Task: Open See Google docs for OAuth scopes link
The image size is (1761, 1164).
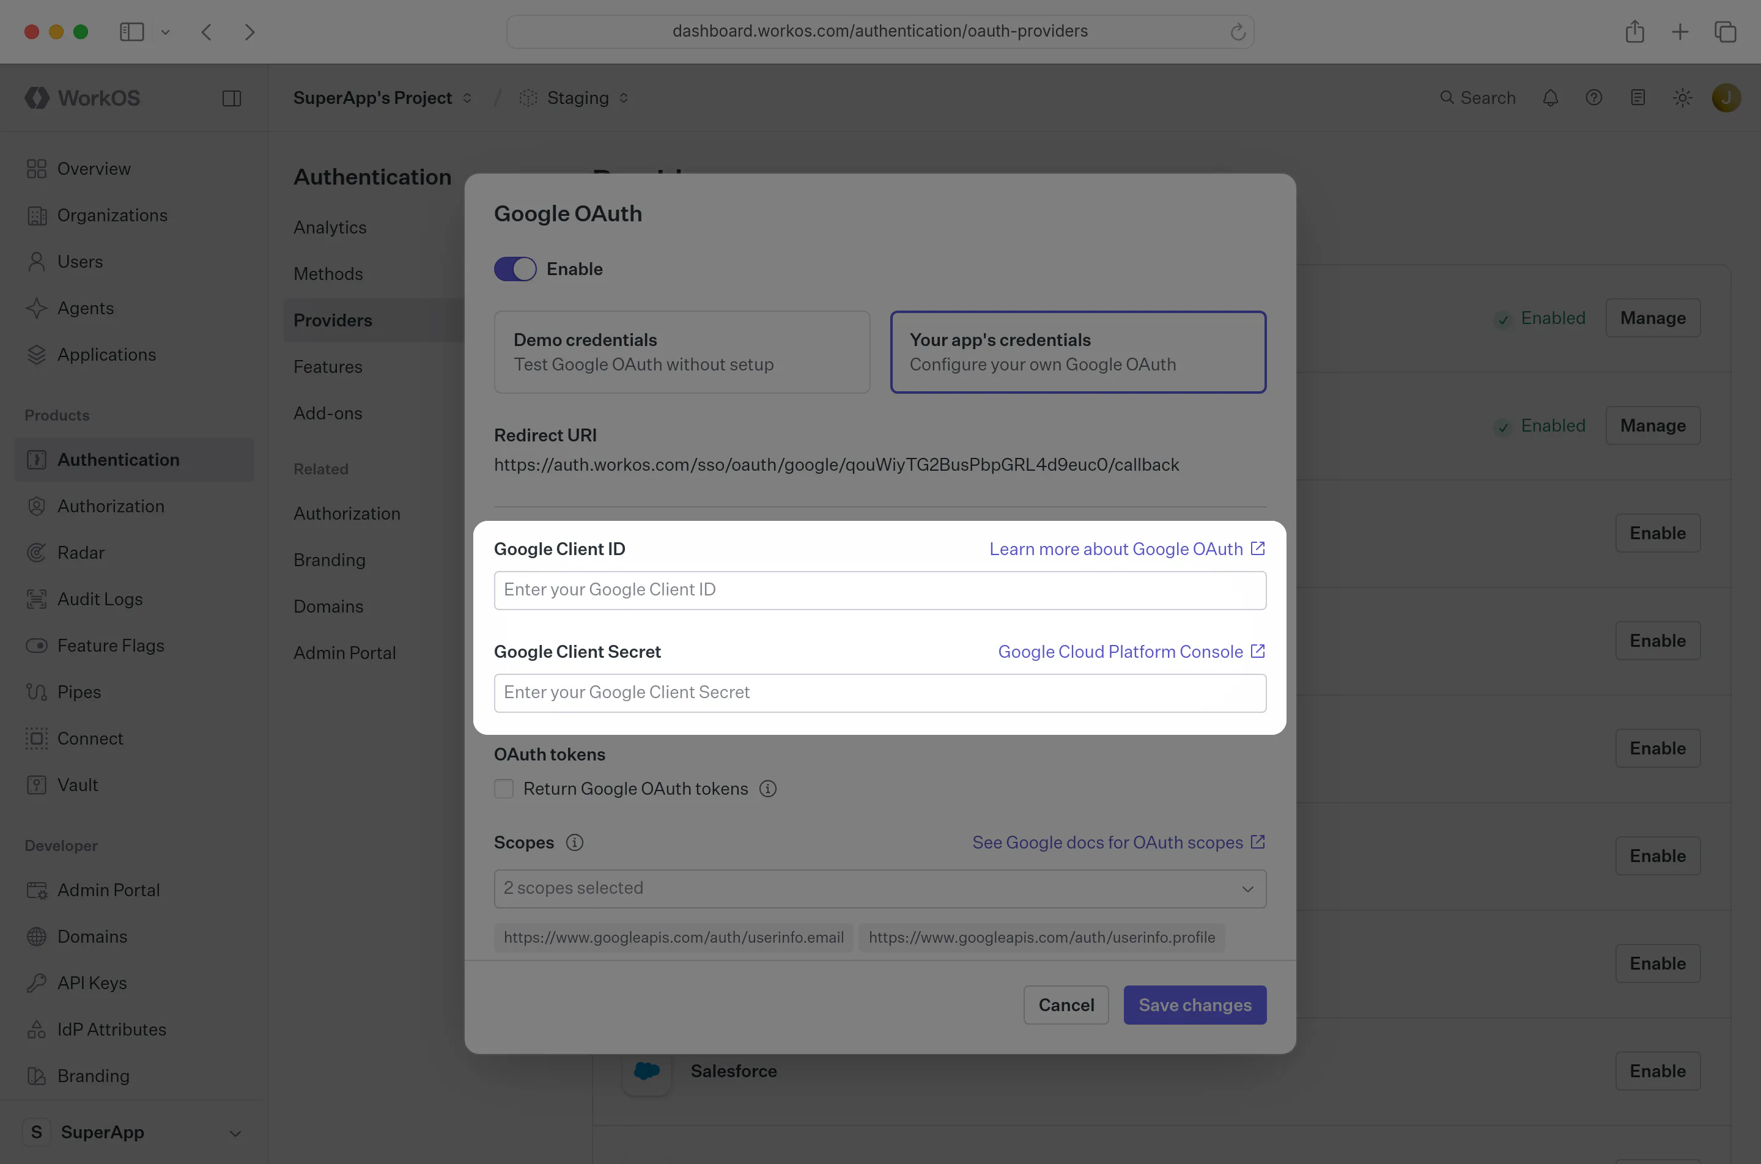Action: click(x=1119, y=842)
